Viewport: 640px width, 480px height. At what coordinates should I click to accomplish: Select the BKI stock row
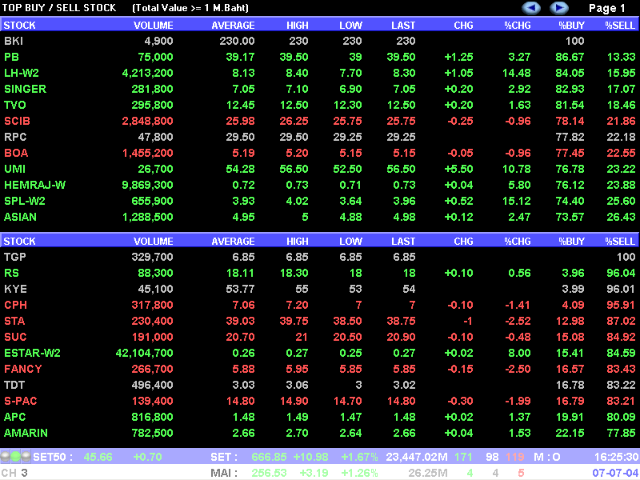(x=320, y=41)
